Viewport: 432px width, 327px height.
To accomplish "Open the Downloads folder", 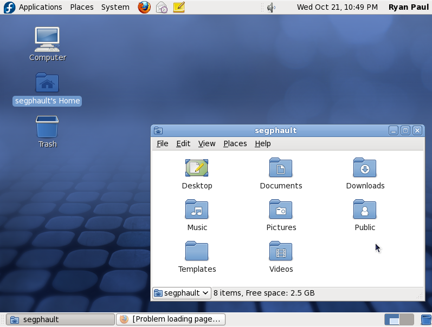I will (365, 168).
